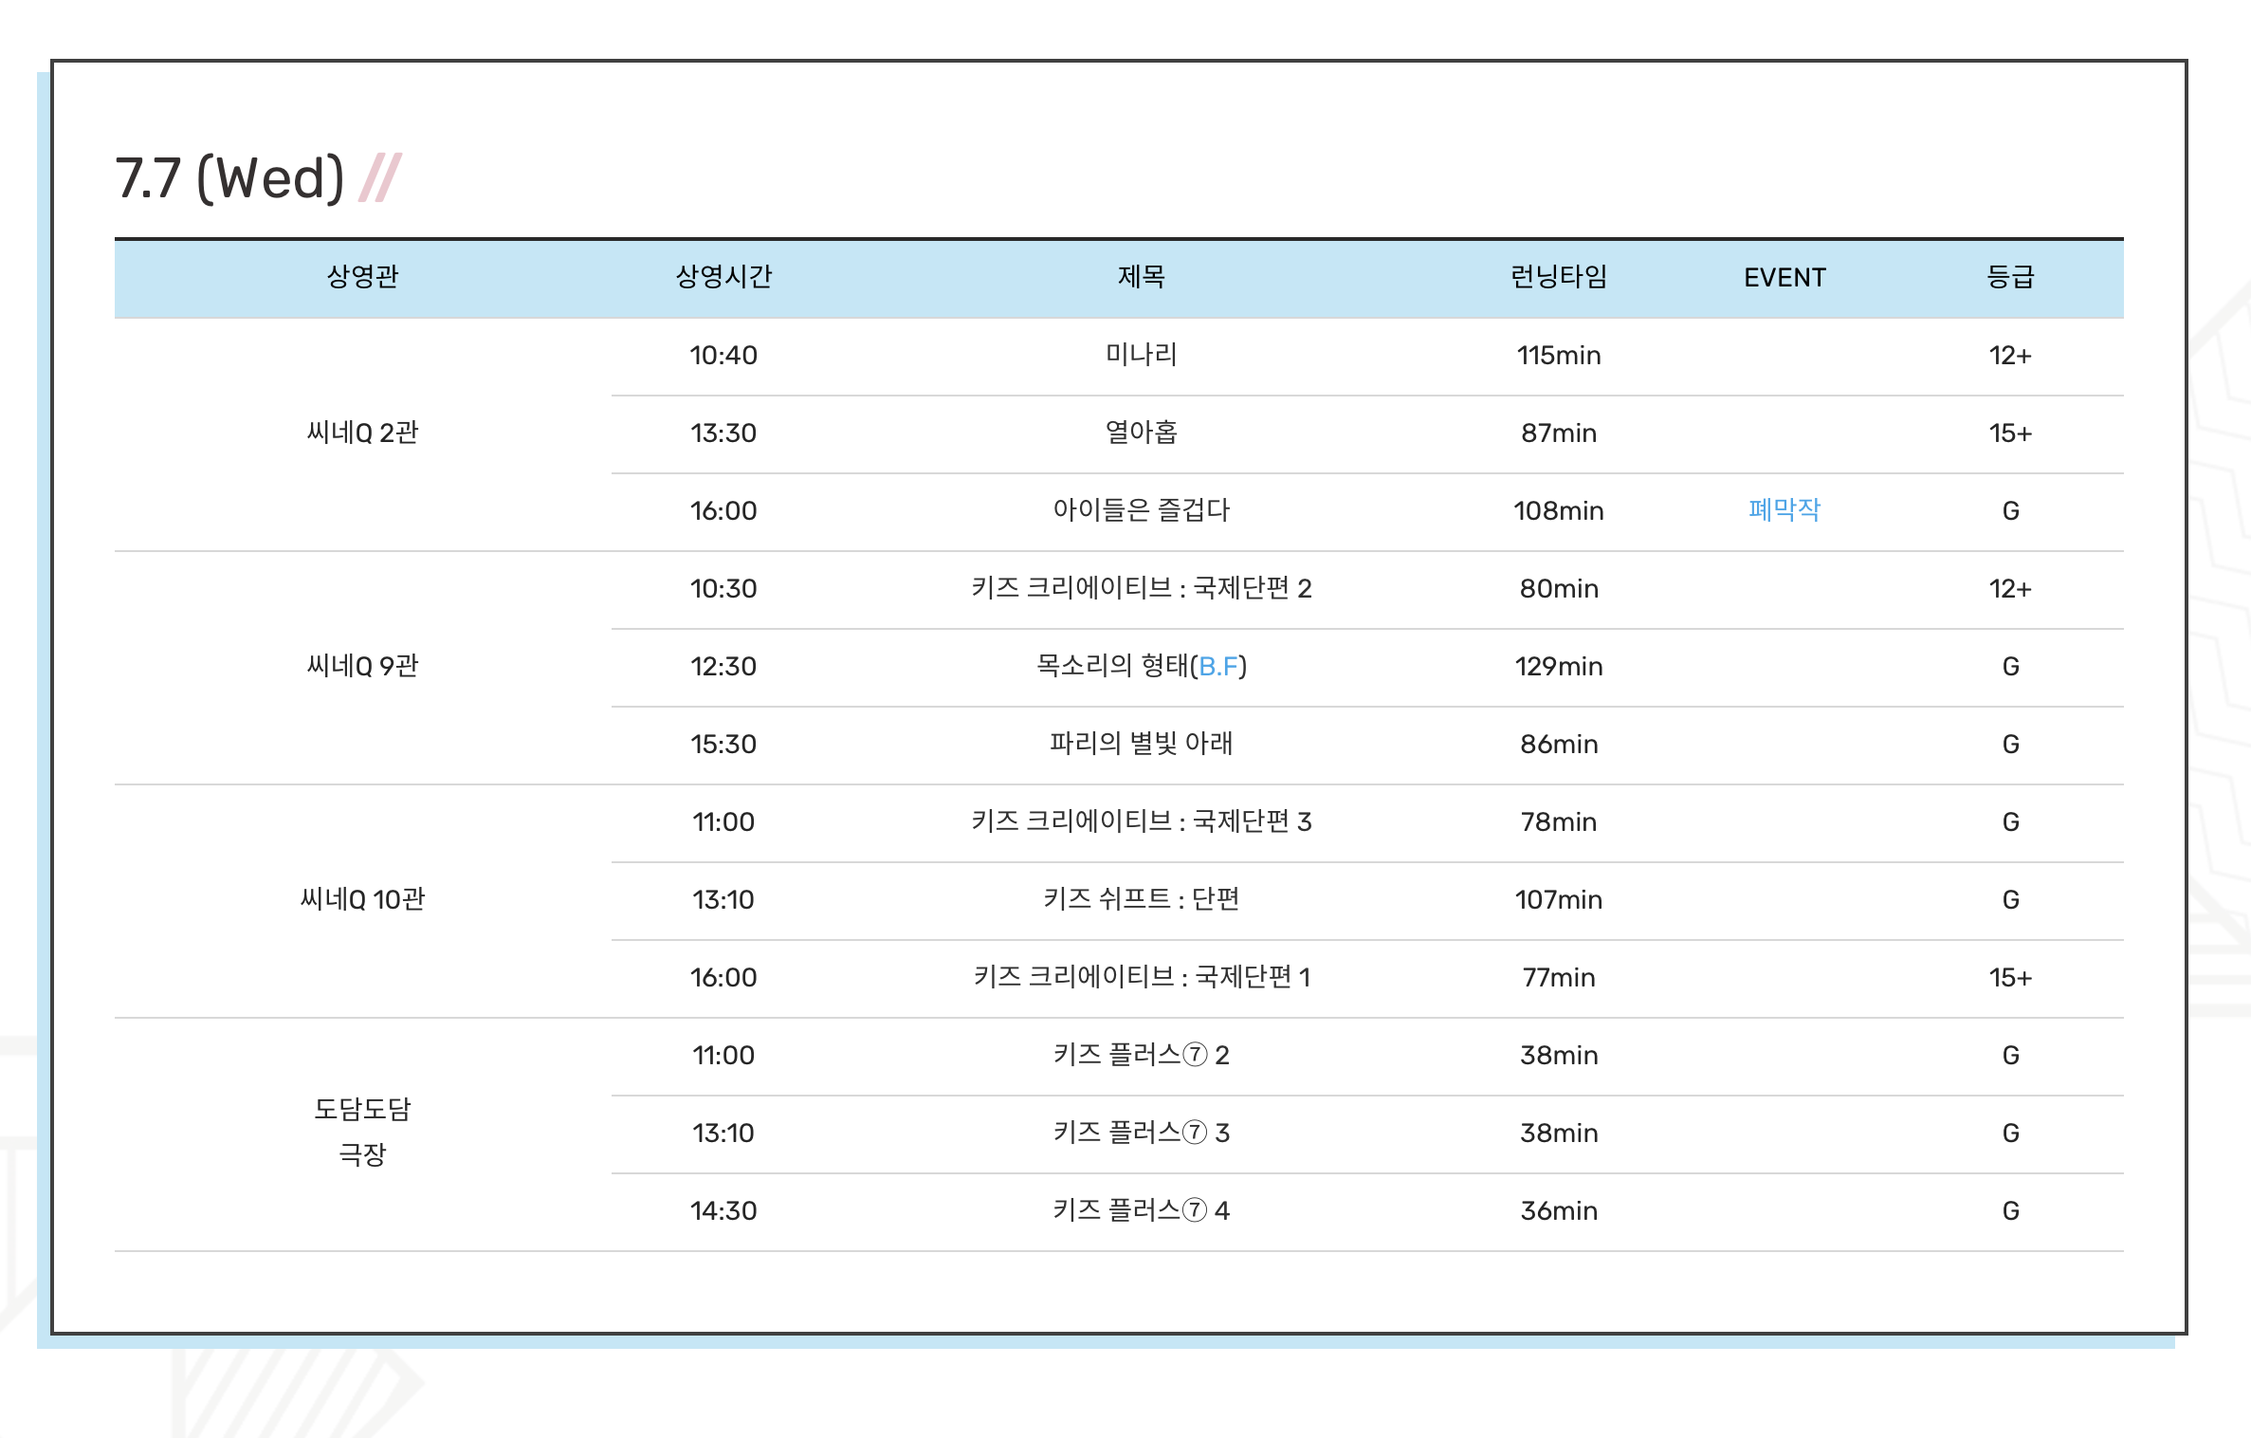Click the 11:00 showtime for 국제단편 3
2251x1438 pixels.
(723, 821)
